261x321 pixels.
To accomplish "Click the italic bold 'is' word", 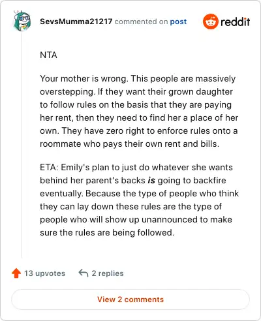I will 151,181.
